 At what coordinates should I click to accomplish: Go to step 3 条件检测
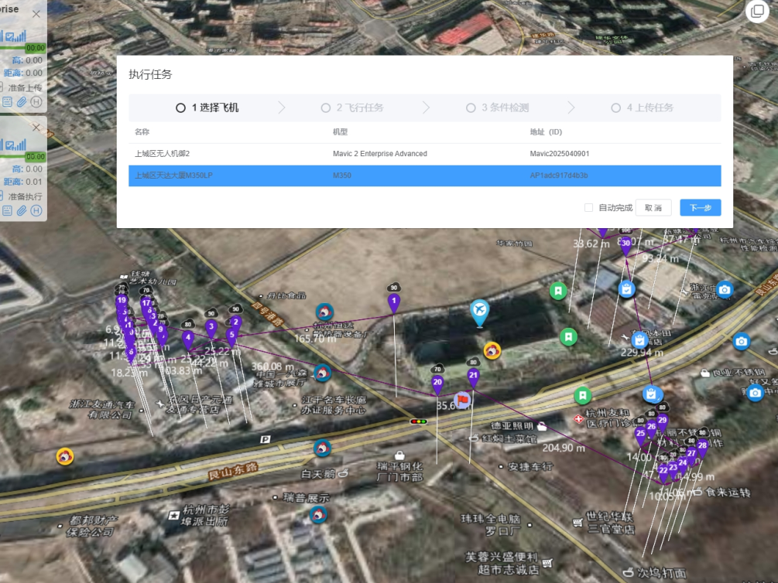tap(471, 108)
